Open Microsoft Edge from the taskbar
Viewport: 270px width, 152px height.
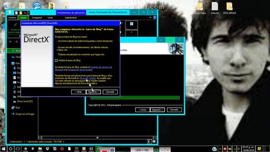coord(33,149)
